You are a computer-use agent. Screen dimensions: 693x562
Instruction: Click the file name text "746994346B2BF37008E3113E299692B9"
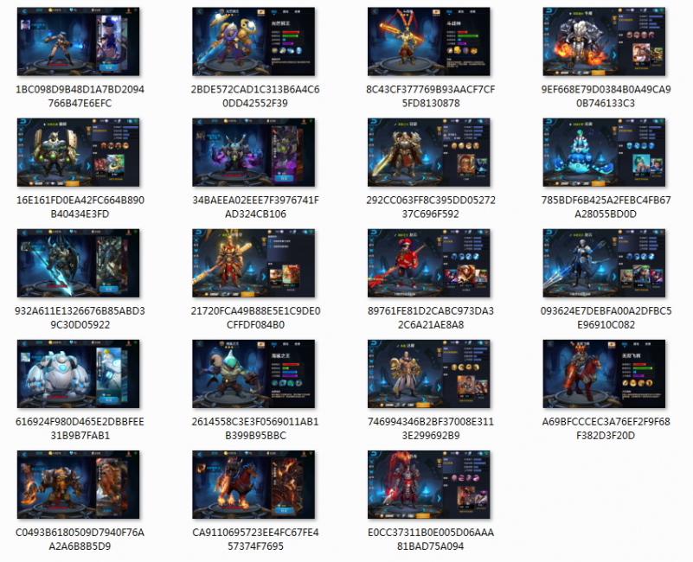pyautogui.click(x=431, y=429)
